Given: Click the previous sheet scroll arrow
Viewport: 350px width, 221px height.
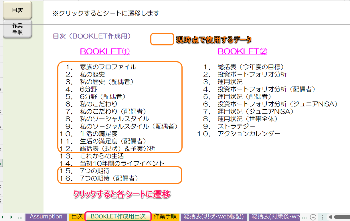Looking at the screenshot, I should [2, 217].
